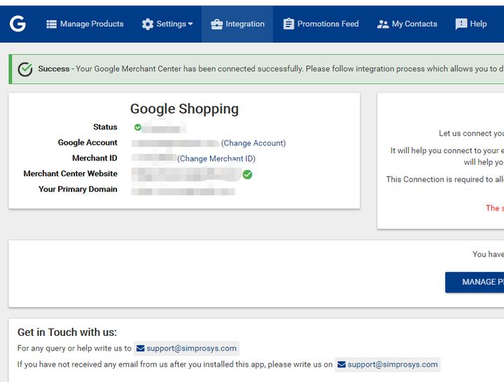Click the G logo in the navbar
504x382 pixels.
17,24
